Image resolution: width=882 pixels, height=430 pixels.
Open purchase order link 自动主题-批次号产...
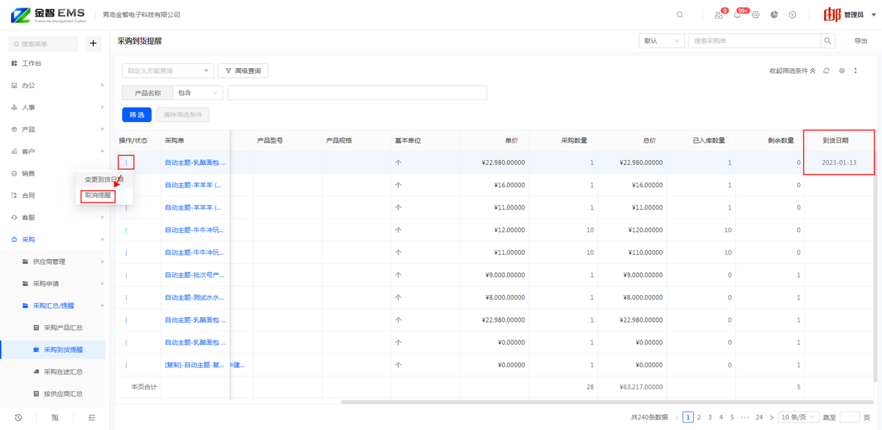194,275
